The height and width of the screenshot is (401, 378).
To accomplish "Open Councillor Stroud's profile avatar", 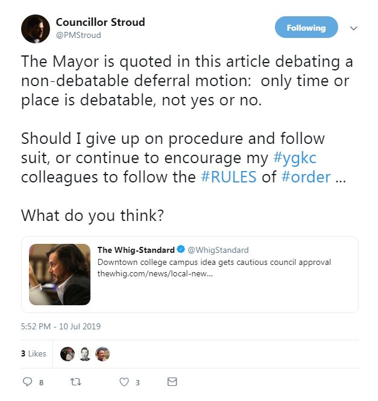I will pyautogui.click(x=36, y=29).
